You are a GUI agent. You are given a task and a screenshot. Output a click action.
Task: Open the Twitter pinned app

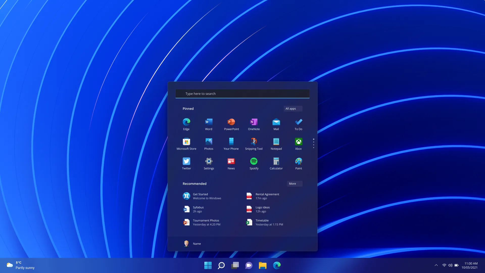[x=186, y=164]
